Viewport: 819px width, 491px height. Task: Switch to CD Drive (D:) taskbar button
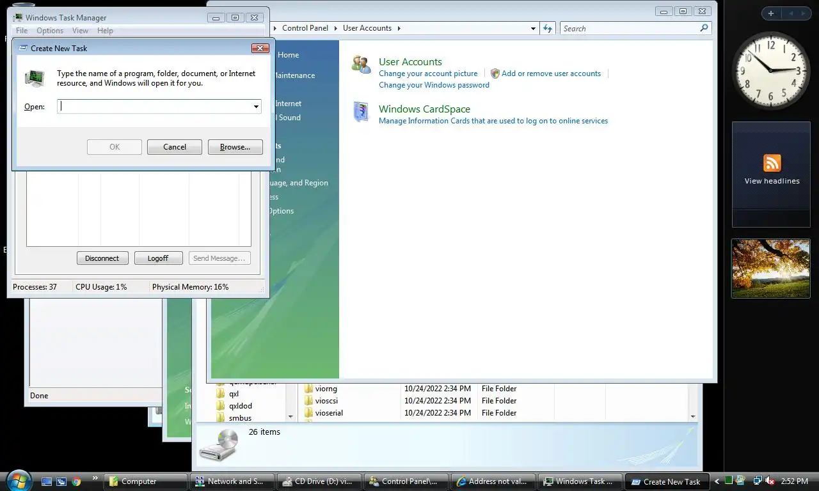(321, 481)
